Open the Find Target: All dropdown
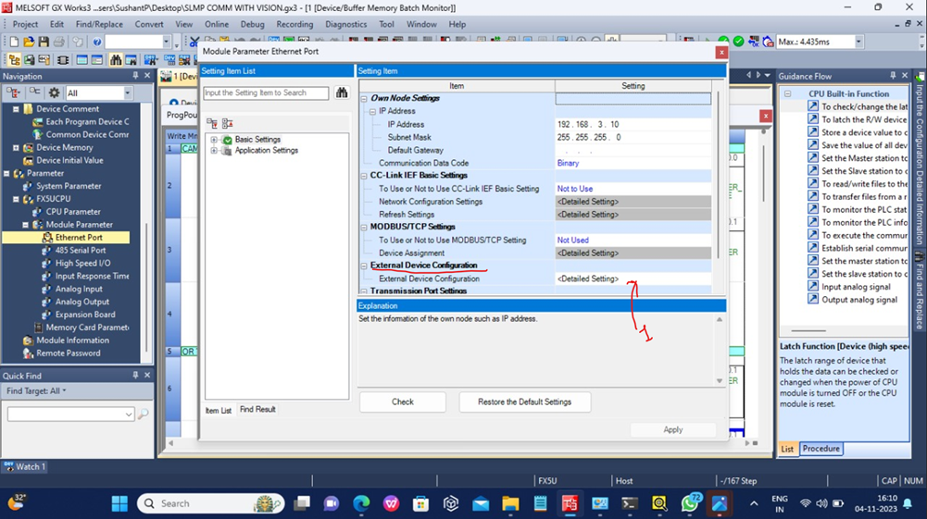Viewport: 927px width, 519px height. click(36, 391)
